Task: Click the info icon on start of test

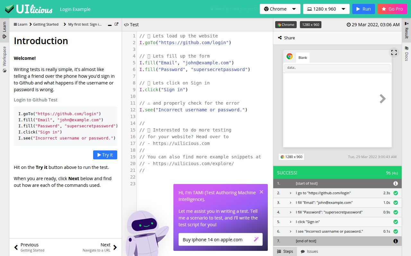Action: 396,184
